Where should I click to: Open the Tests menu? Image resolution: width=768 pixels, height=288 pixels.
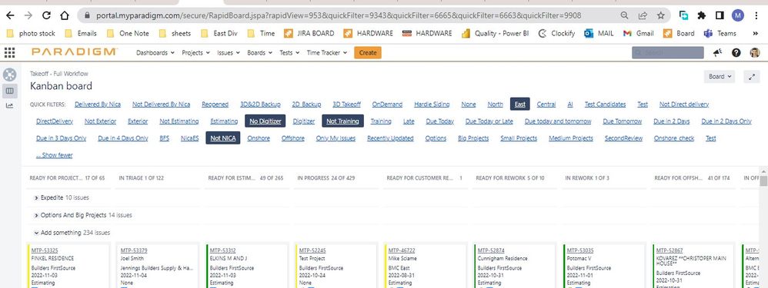(290, 53)
